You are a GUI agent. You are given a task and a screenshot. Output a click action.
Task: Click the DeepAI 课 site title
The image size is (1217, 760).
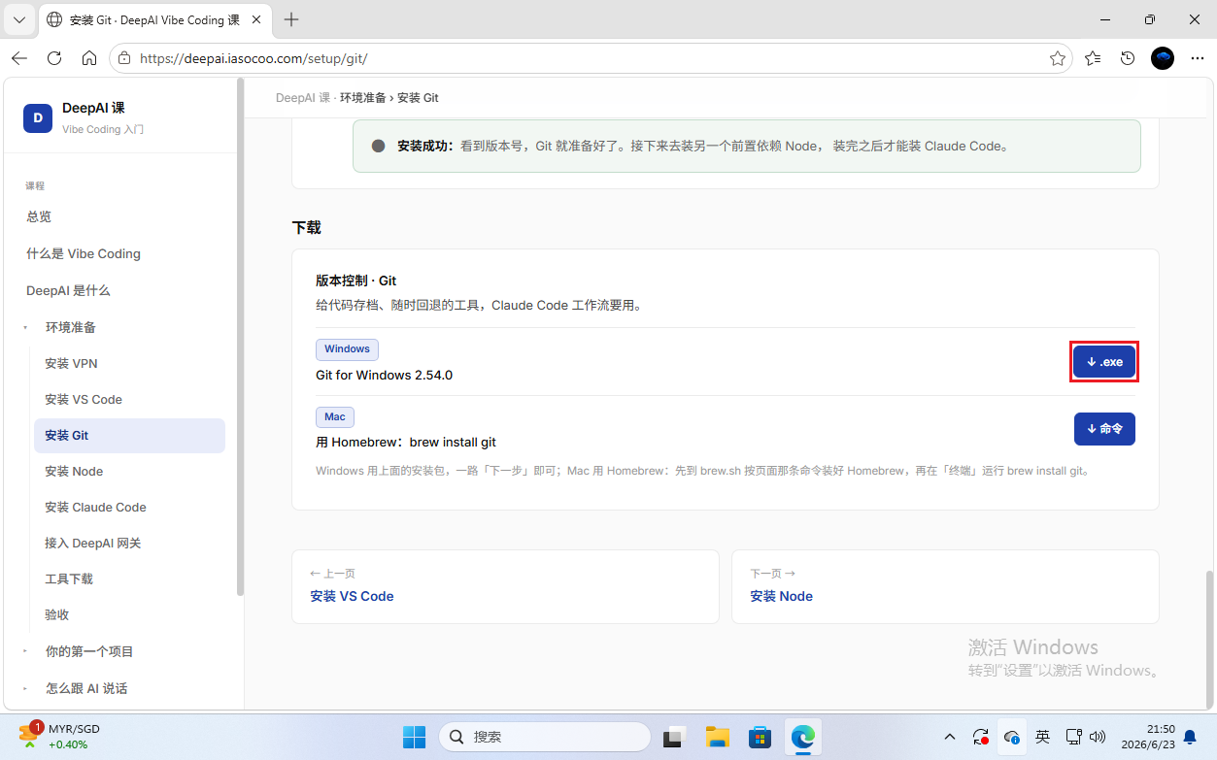93,108
